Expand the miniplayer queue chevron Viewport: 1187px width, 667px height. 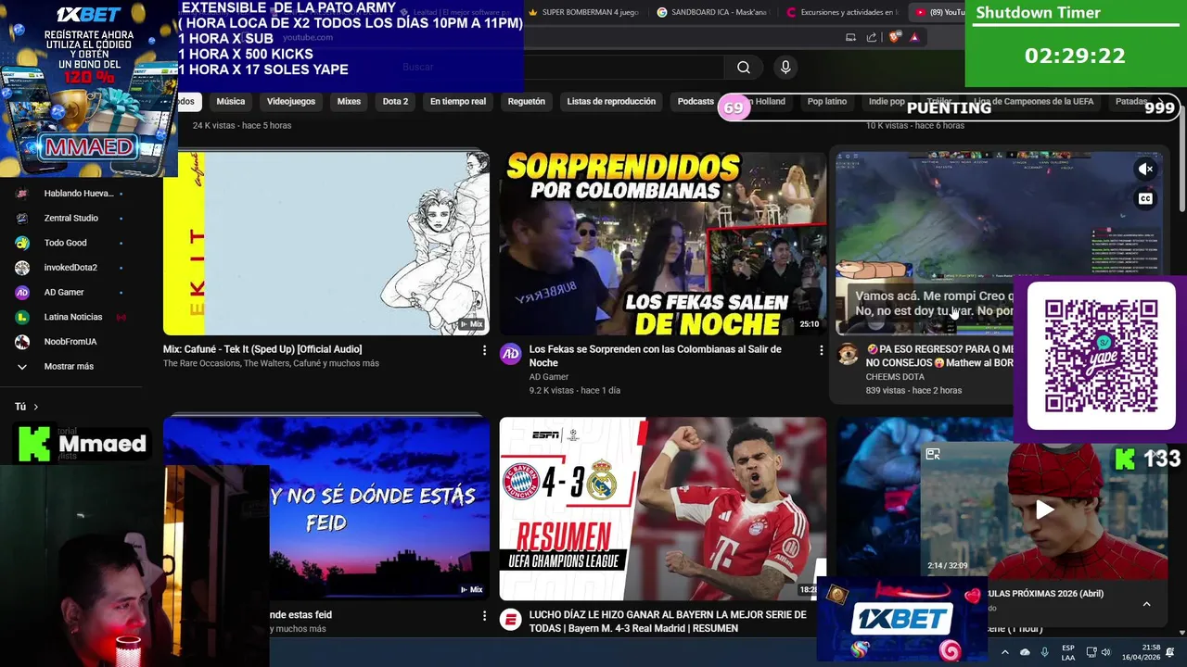1146,604
